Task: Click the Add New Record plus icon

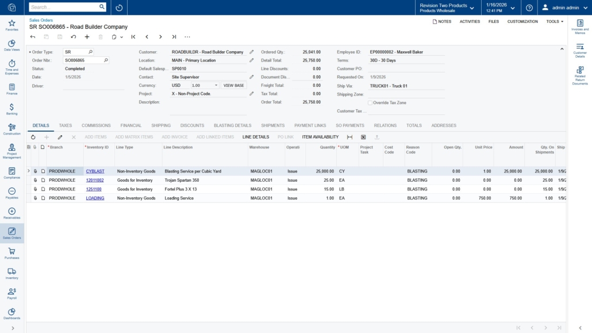Action: tap(87, 37)
